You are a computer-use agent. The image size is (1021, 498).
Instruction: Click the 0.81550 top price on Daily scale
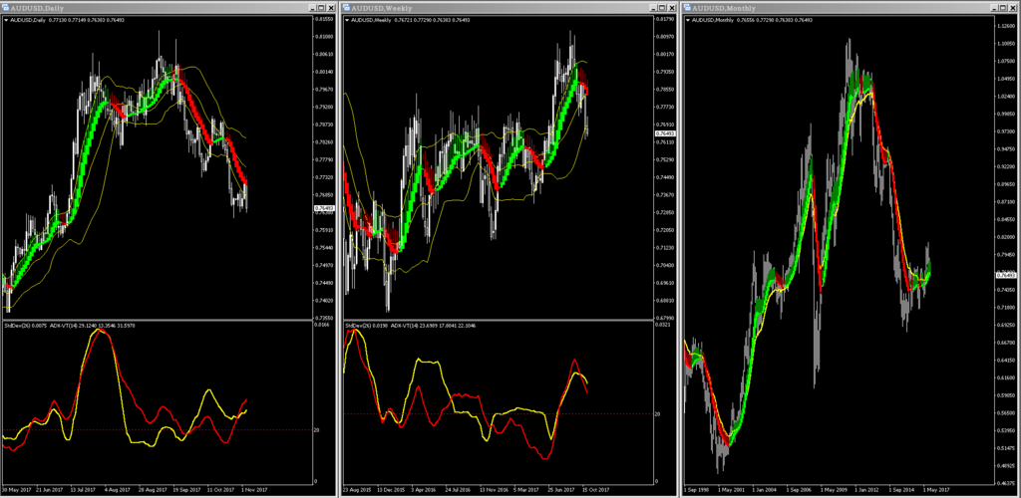click(324, 20)
